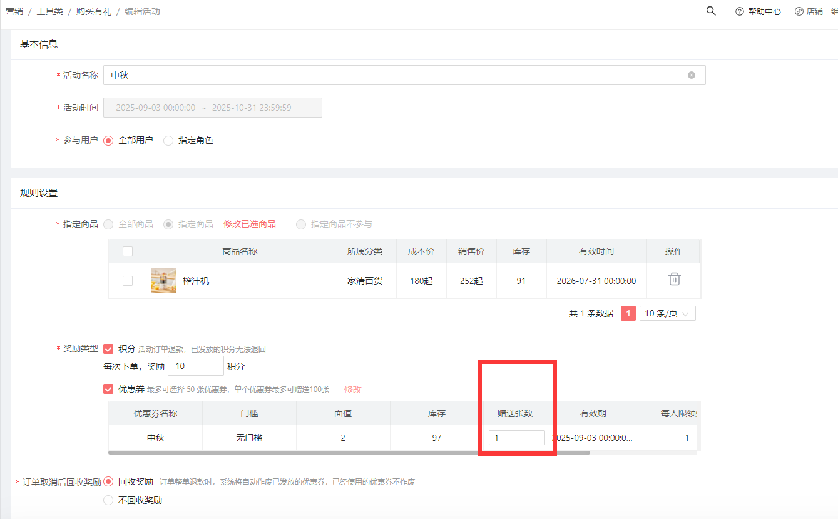Screen dimensions: 838x519
Task: Check the 榨汁机 row checkbox
Action: (x=128, y=281)
